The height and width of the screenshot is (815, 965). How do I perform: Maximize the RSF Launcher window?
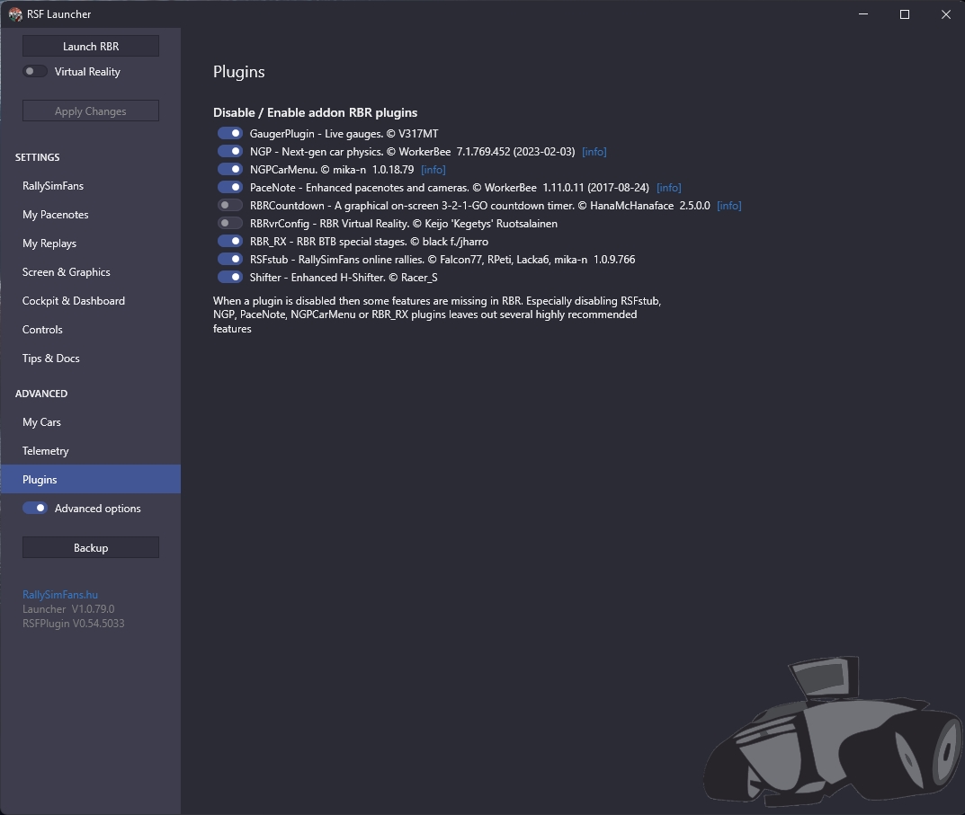[x=905, y=14]
